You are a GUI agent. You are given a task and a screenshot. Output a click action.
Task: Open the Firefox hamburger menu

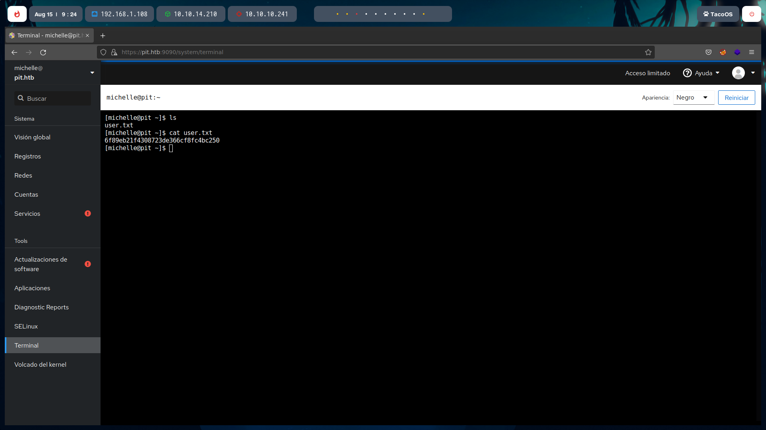(752, 52)
